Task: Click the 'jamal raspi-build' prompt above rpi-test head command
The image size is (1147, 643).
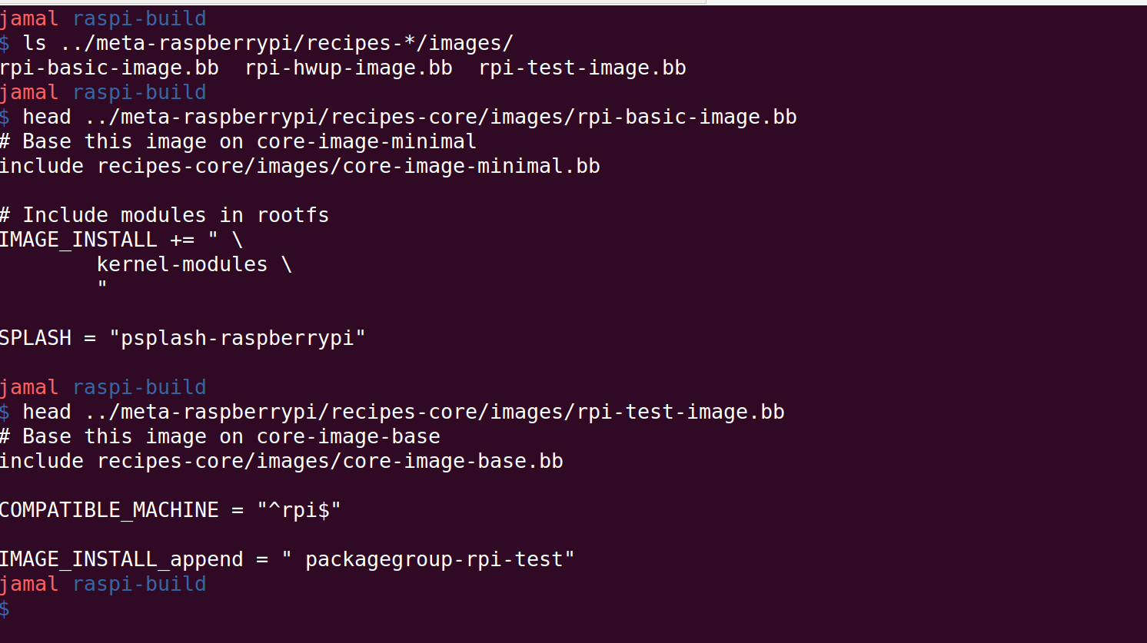Action: [103, 387]
